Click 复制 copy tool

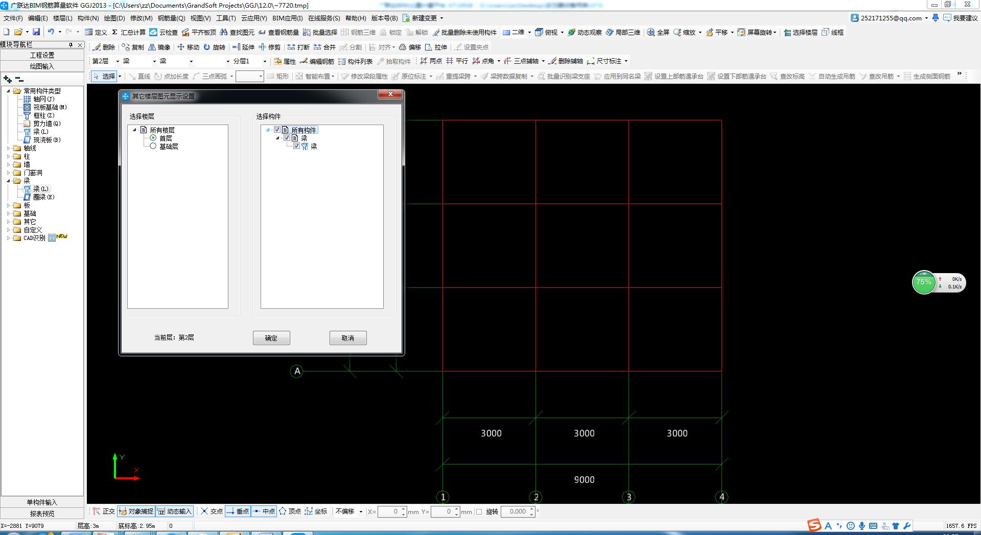coord(133,47)
